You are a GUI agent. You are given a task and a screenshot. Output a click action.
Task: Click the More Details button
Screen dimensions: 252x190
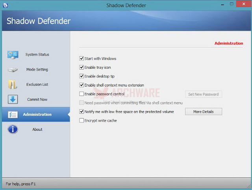pos(204,112)
